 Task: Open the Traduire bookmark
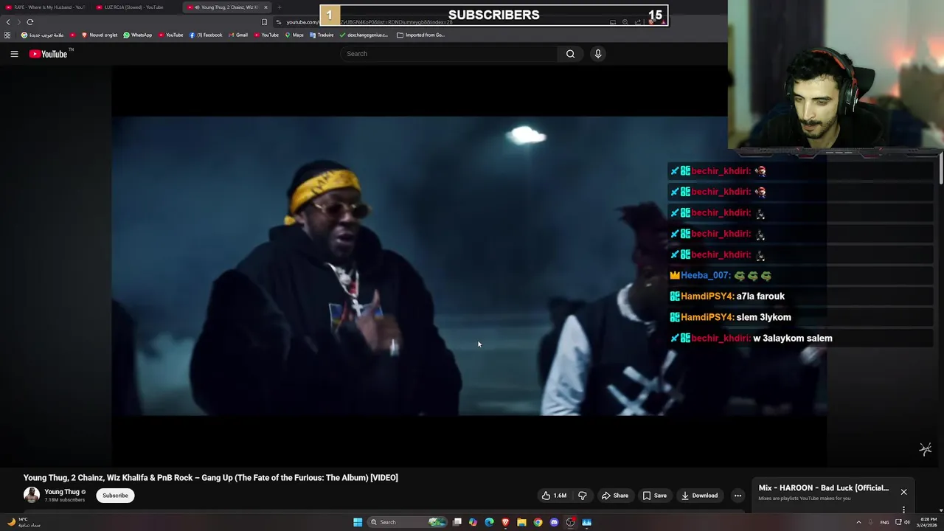[x=322, y=35]
